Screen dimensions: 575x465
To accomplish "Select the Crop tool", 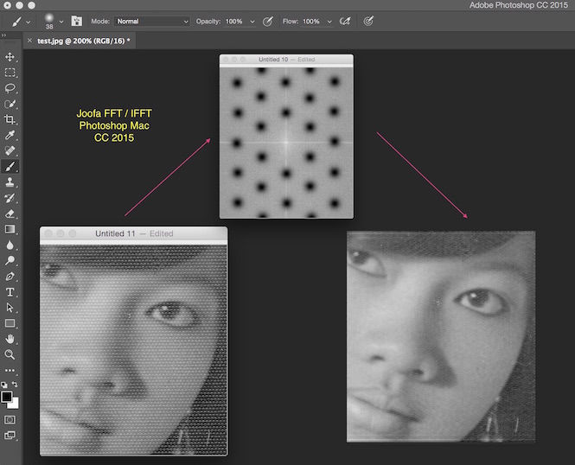I will [x=10, y=119].
